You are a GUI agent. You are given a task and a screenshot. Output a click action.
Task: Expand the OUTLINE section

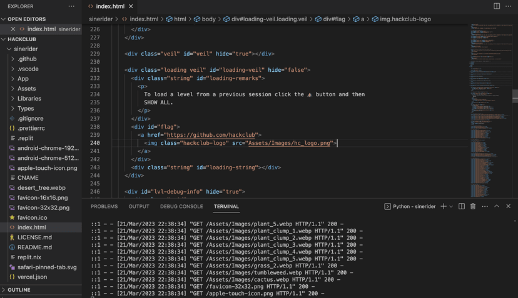(x=19, y=290)
